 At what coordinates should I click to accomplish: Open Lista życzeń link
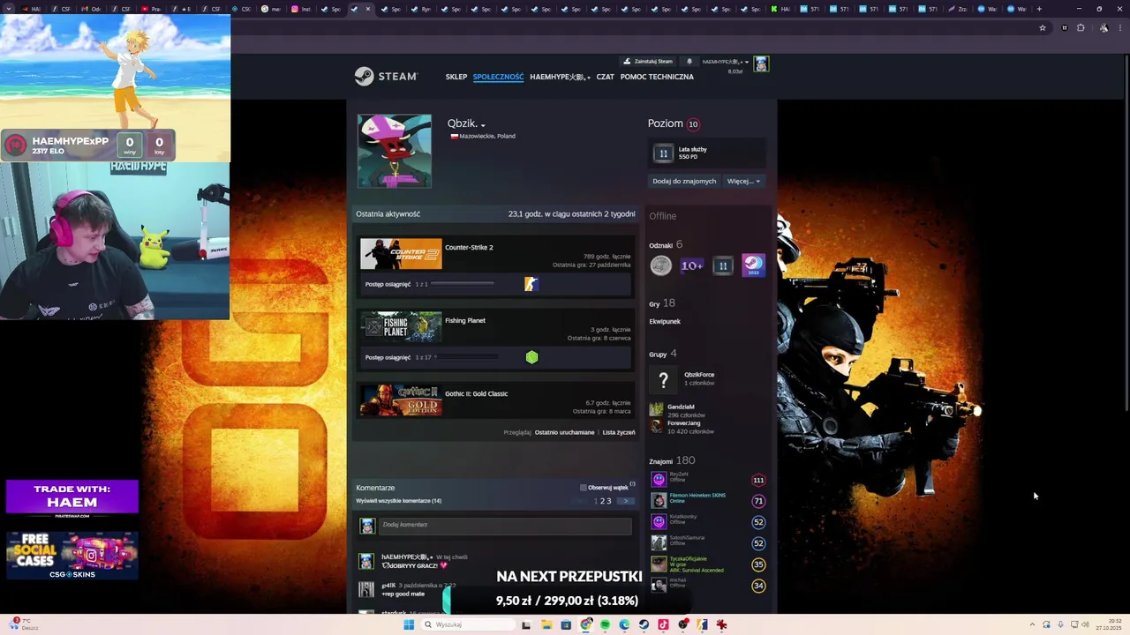(619, 433)
